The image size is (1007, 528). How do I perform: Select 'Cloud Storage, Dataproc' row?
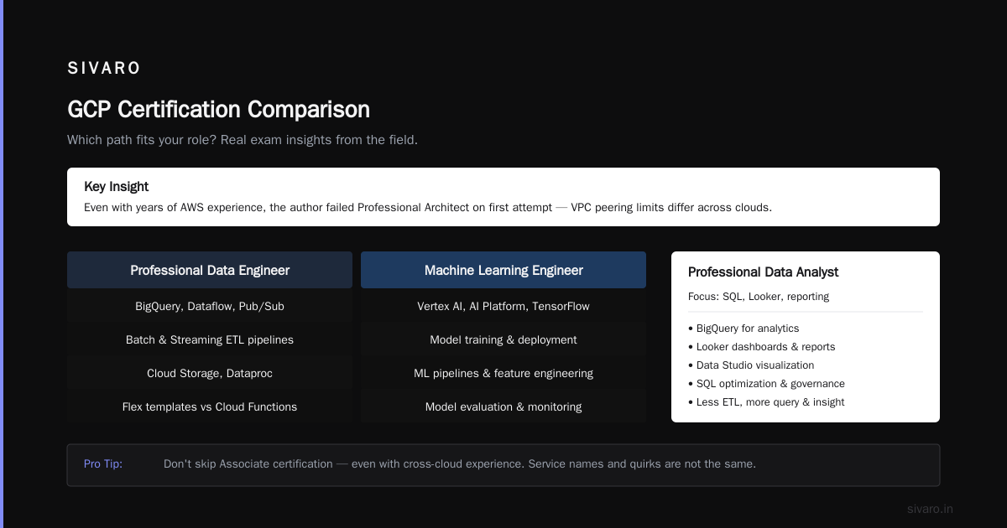[210, 373]
